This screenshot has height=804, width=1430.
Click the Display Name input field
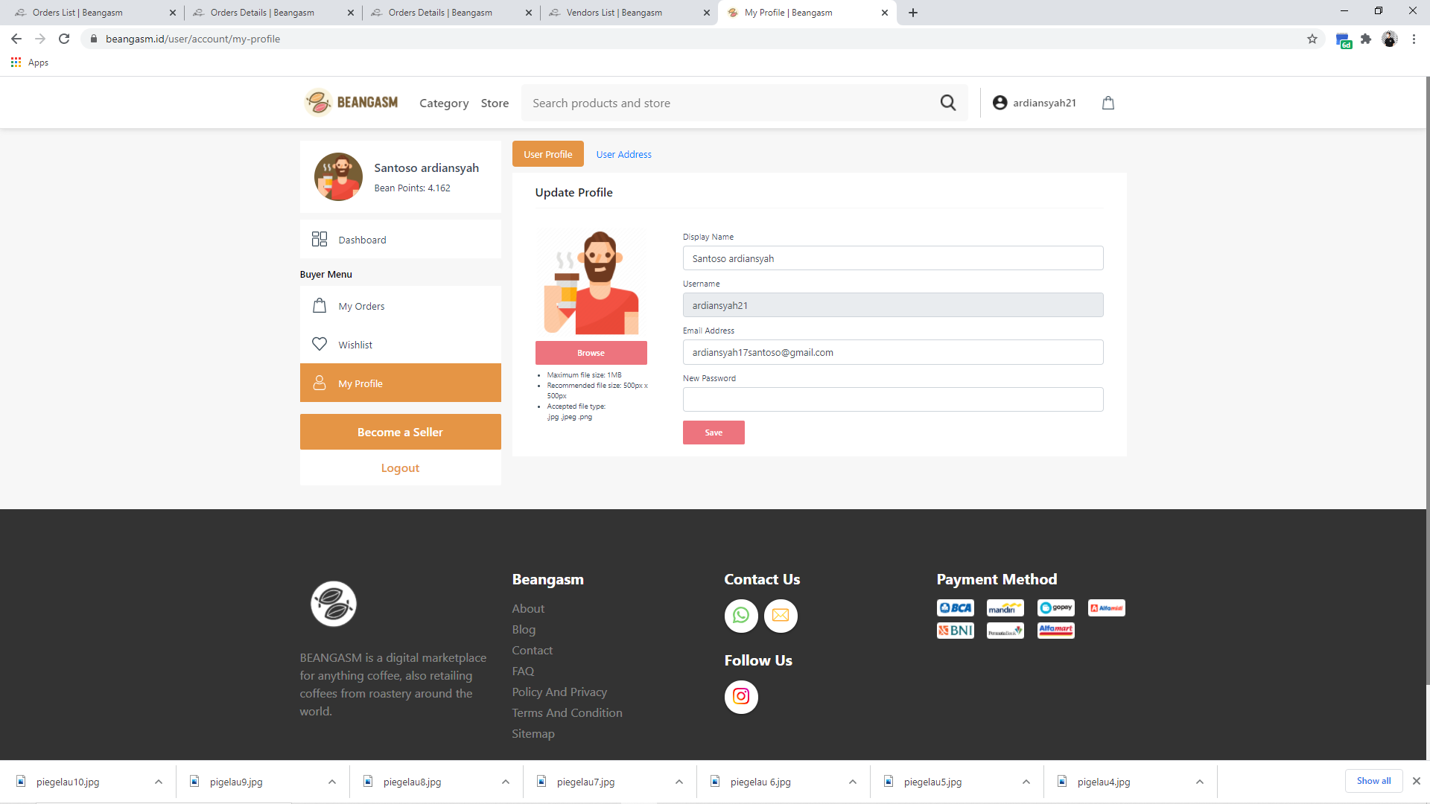coord(893,258)
